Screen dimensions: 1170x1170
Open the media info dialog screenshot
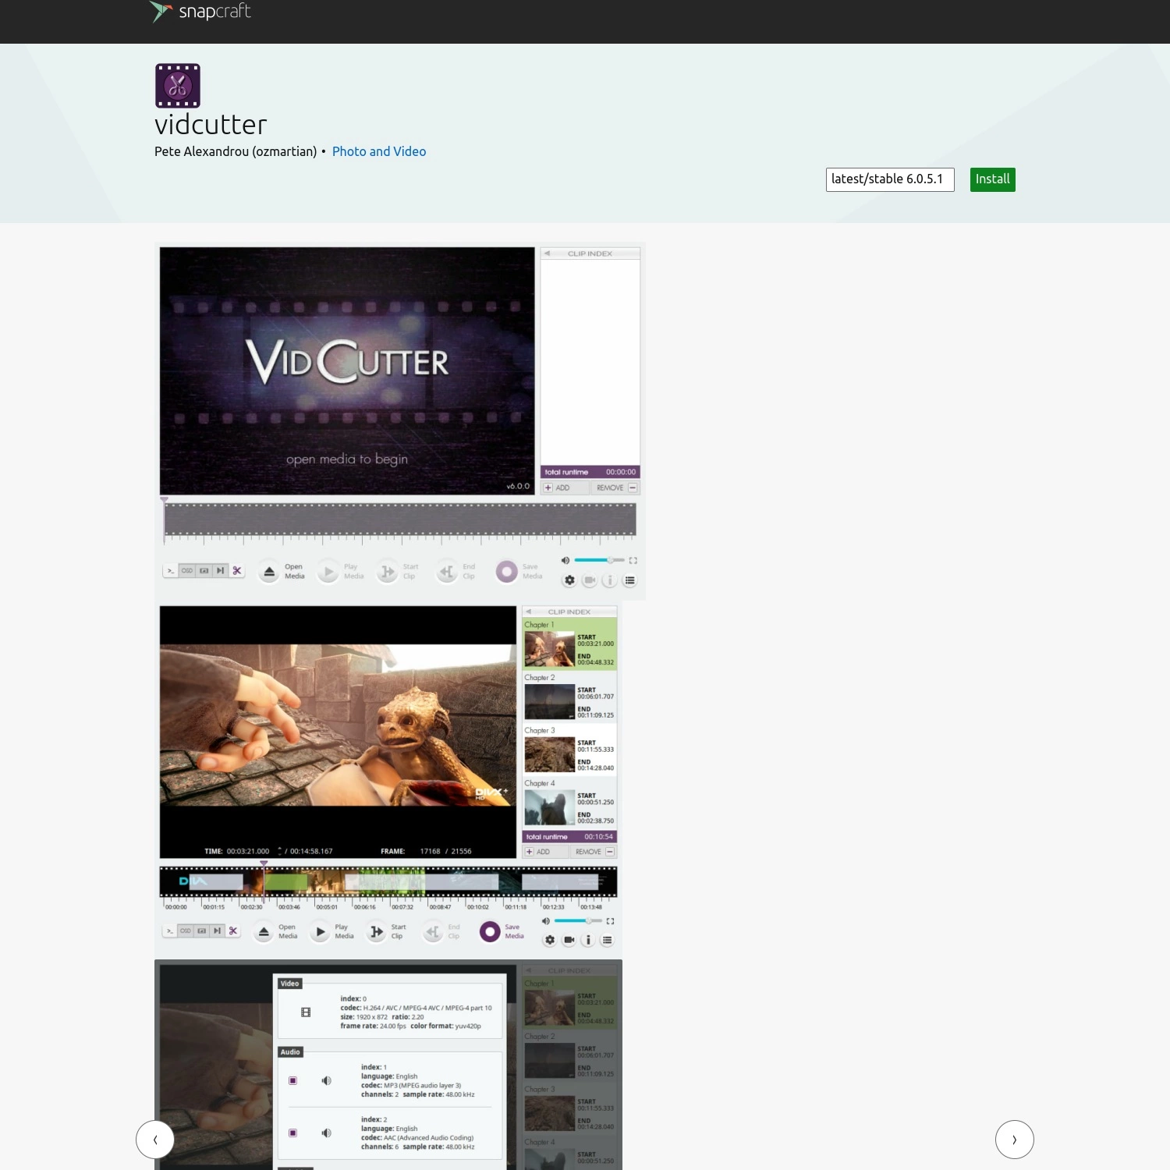point(388,1065)
